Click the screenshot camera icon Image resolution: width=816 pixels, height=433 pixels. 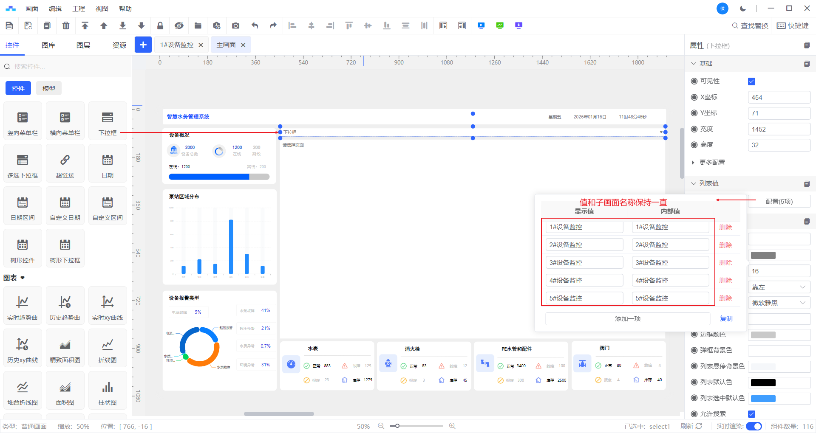pyautogui.click(x=235, y=25)
